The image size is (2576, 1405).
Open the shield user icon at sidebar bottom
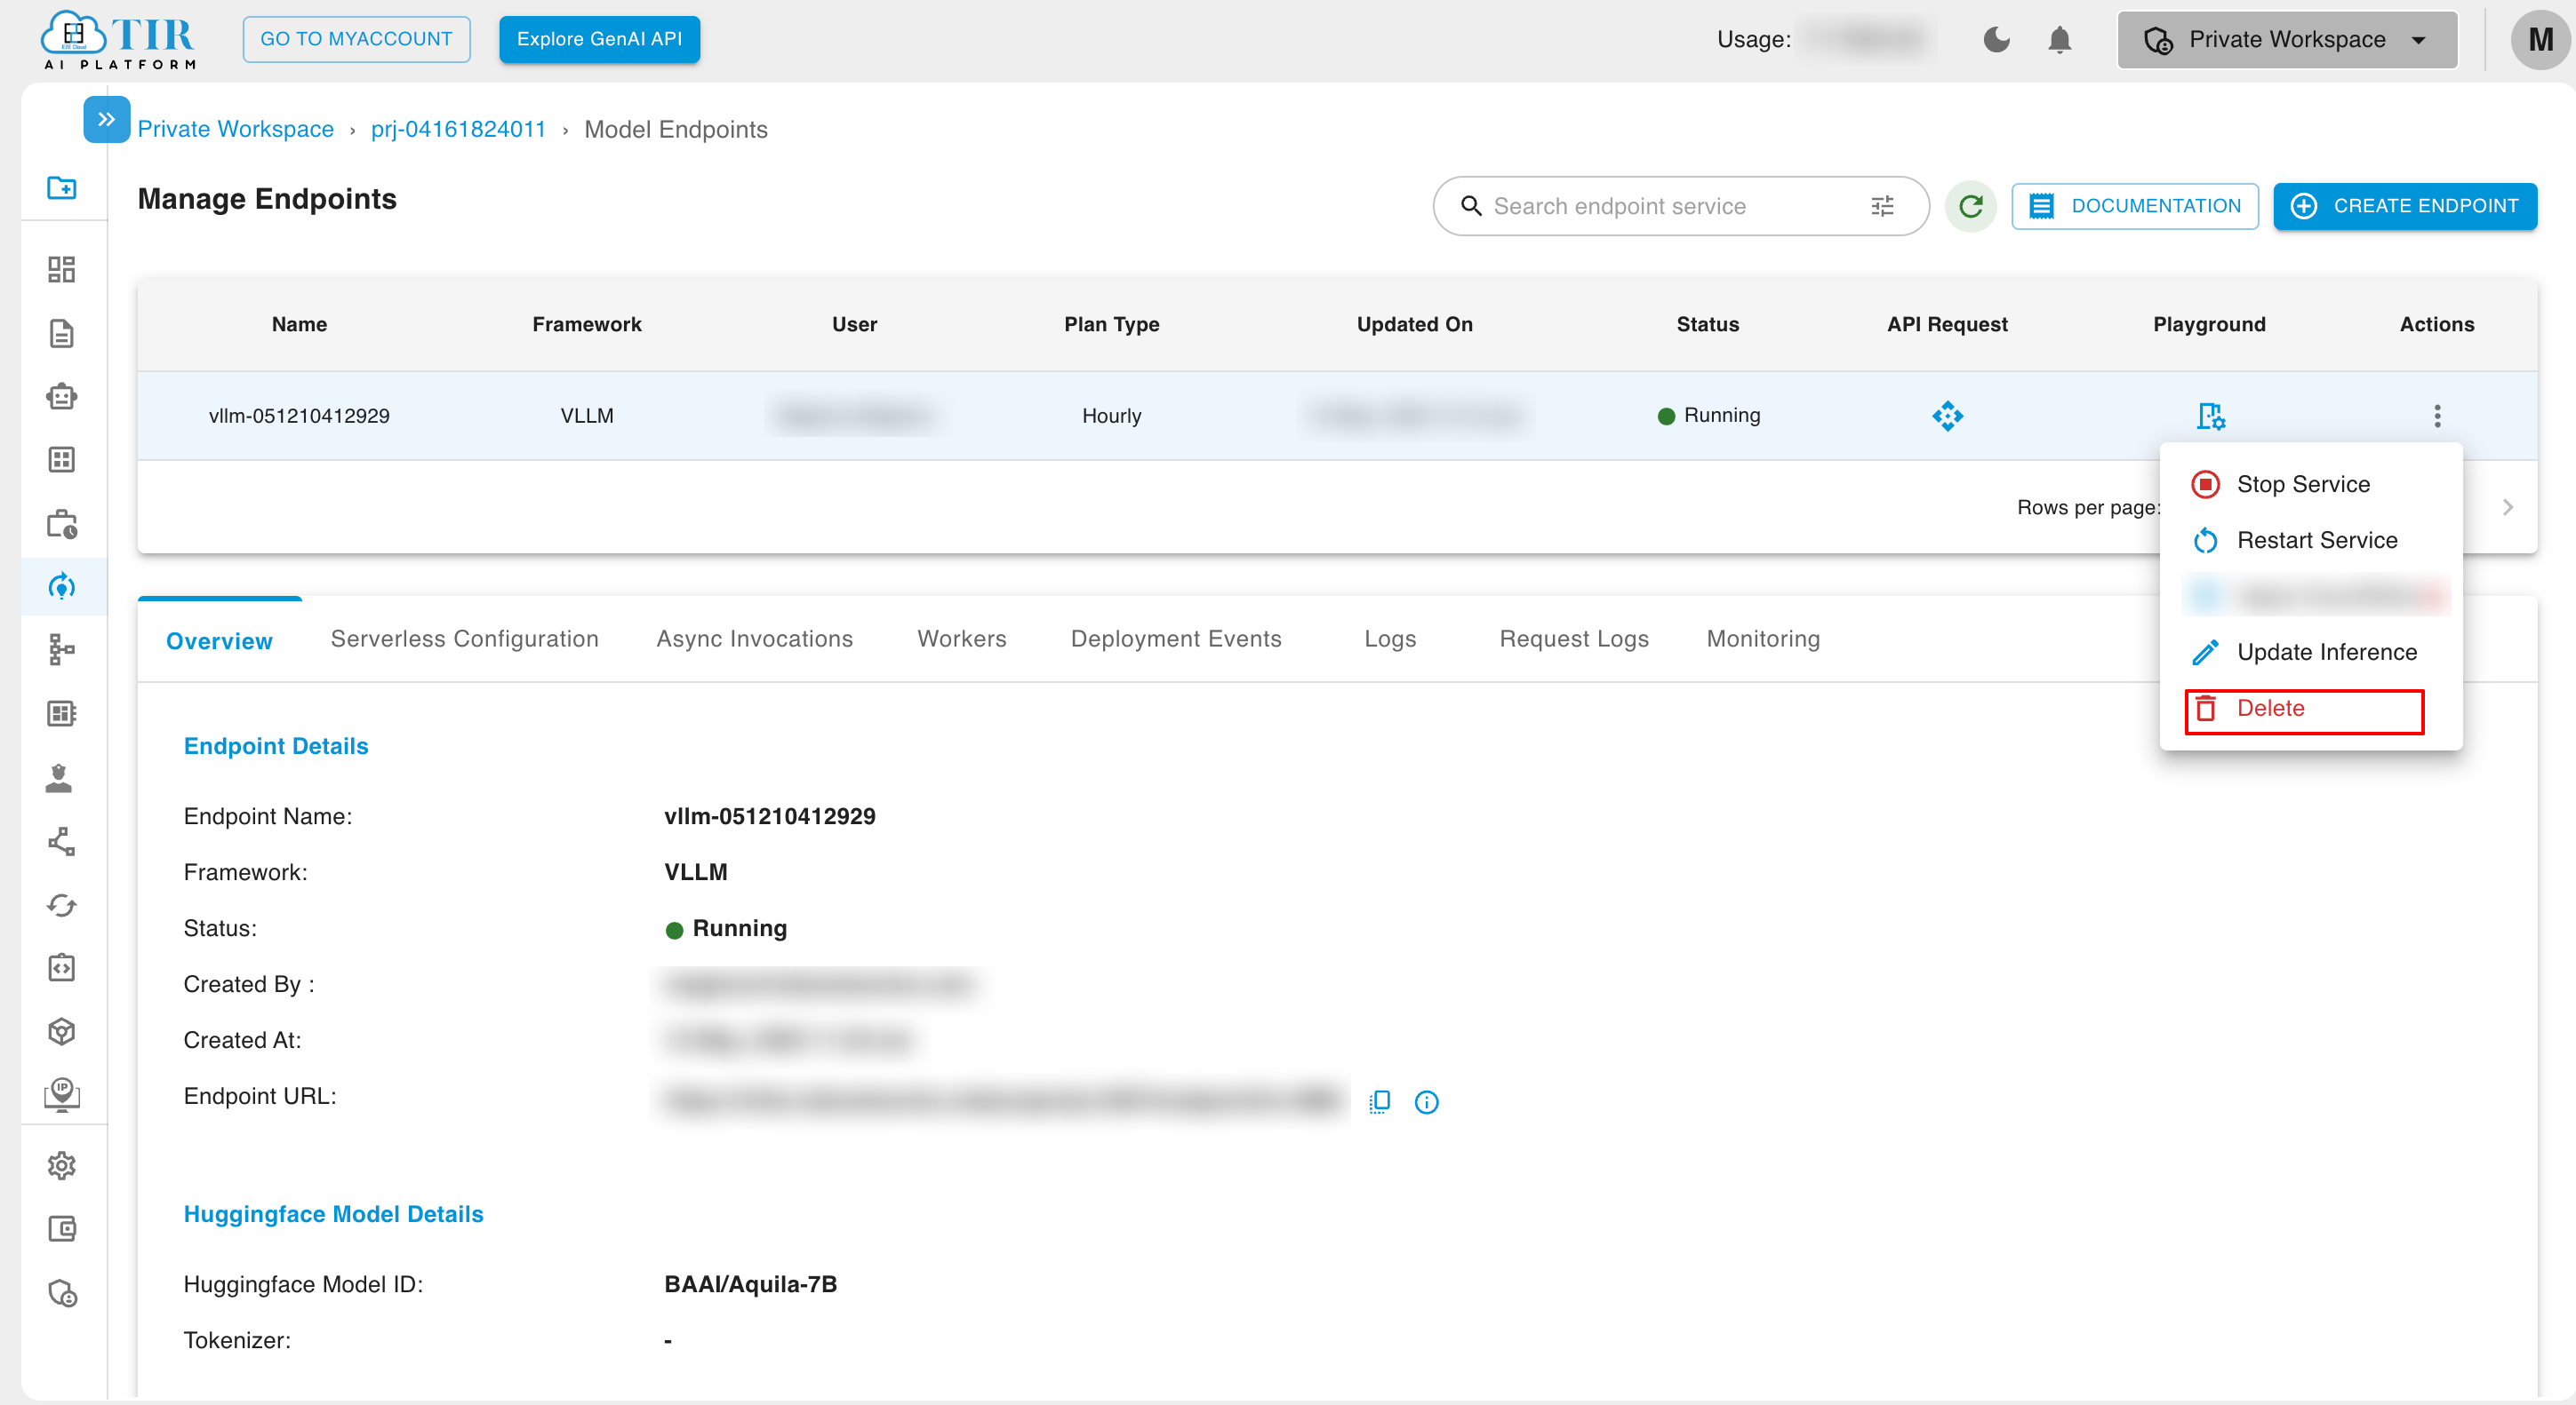coord(62,1293)
